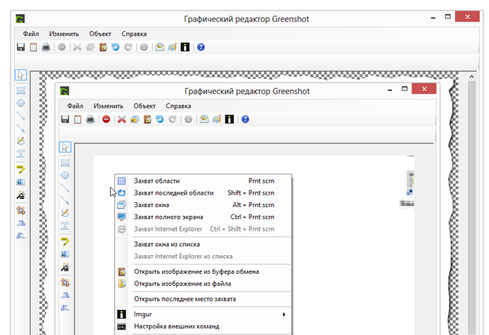The height and width of the screenshot is (335, 489).
Task: Choose Настройка внешних команд entry
Action: 203,326
